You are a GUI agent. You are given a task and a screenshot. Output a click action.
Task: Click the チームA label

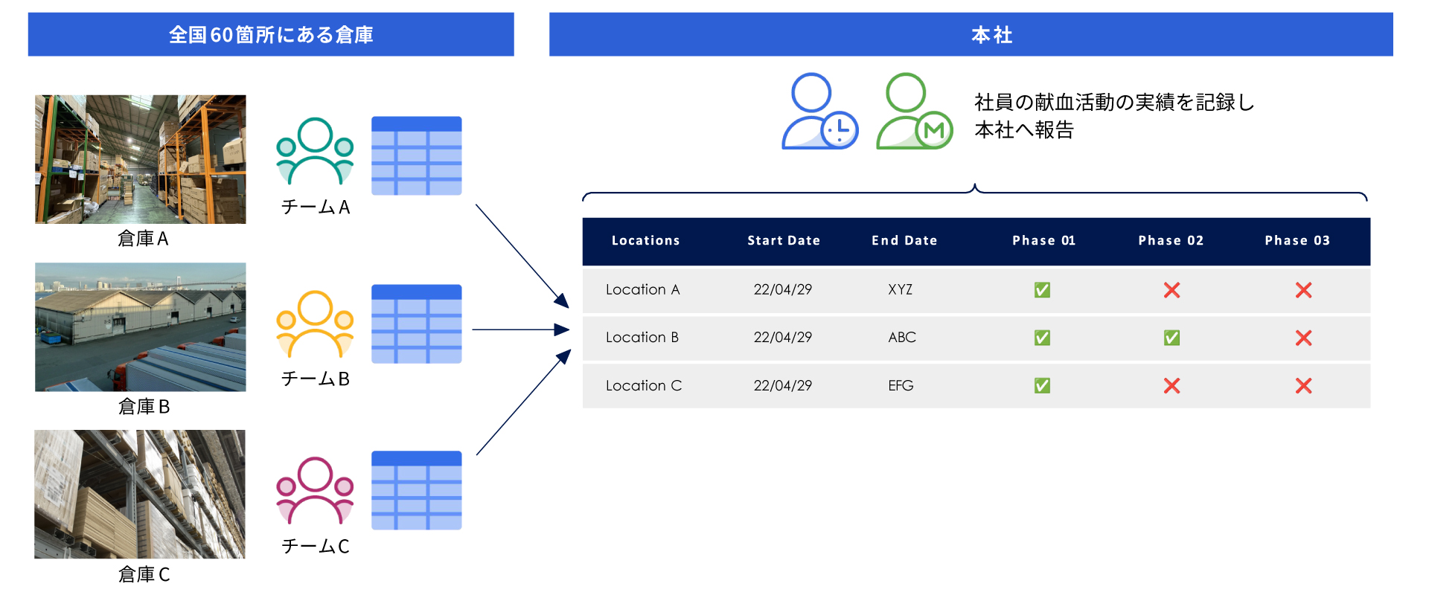coord(316,207)
